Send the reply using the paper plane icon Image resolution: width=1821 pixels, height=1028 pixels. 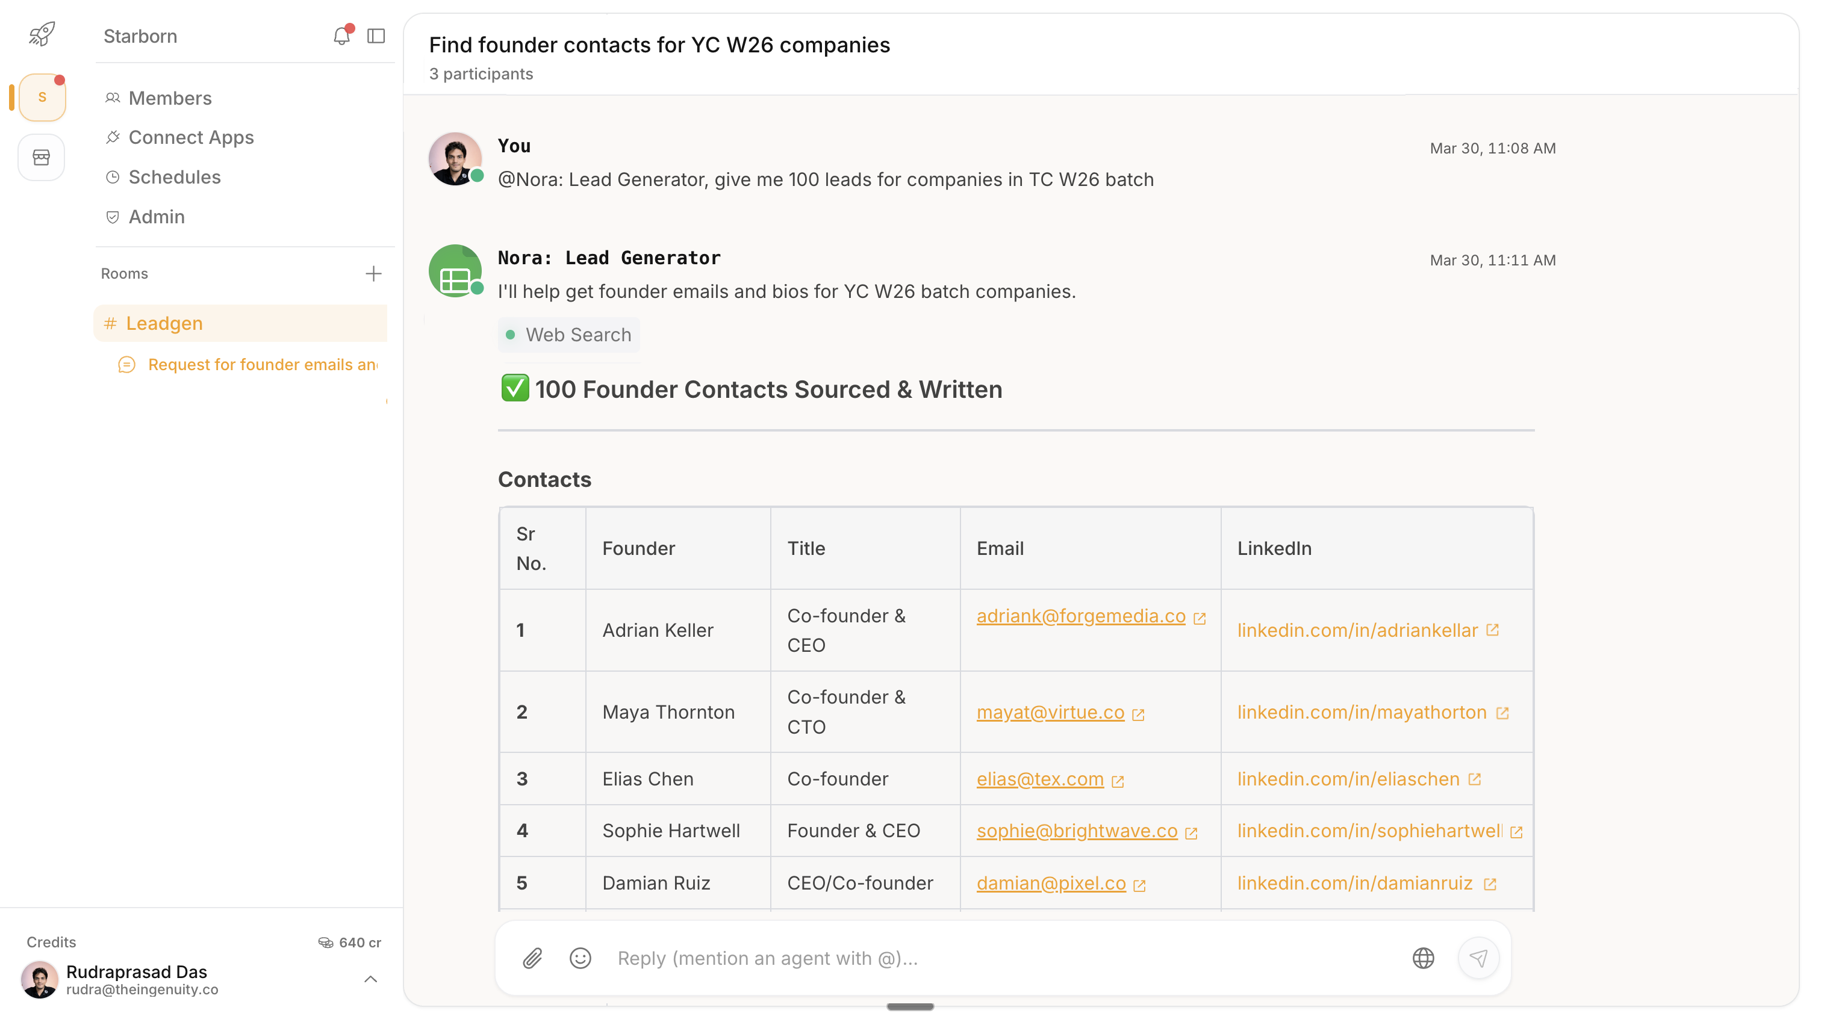point(1480,958)
